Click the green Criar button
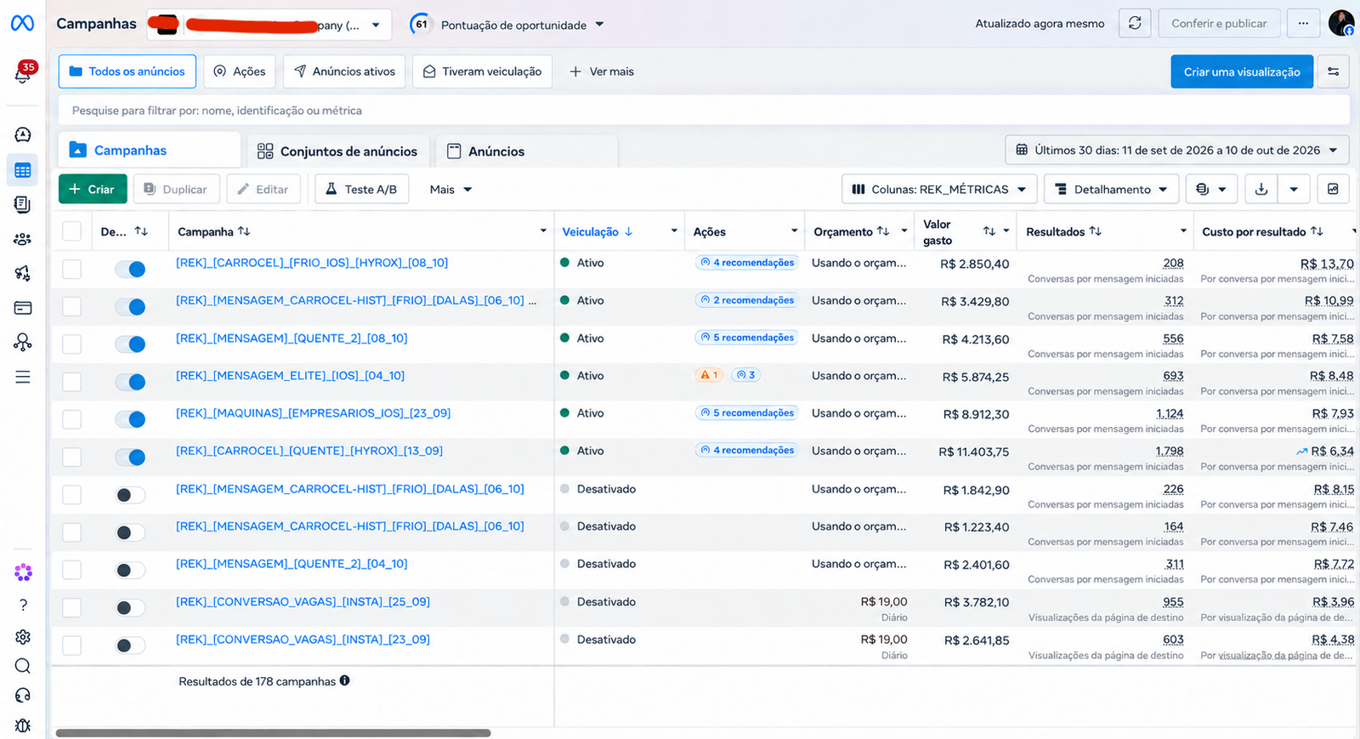1360x739 pixels. (93, 190)
